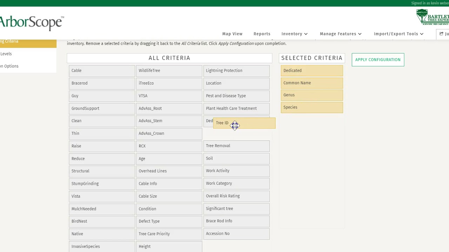Click the Tree Care Priority criteria tile
This screenshot has width=449, height=252.
click(x=169, y=234)
